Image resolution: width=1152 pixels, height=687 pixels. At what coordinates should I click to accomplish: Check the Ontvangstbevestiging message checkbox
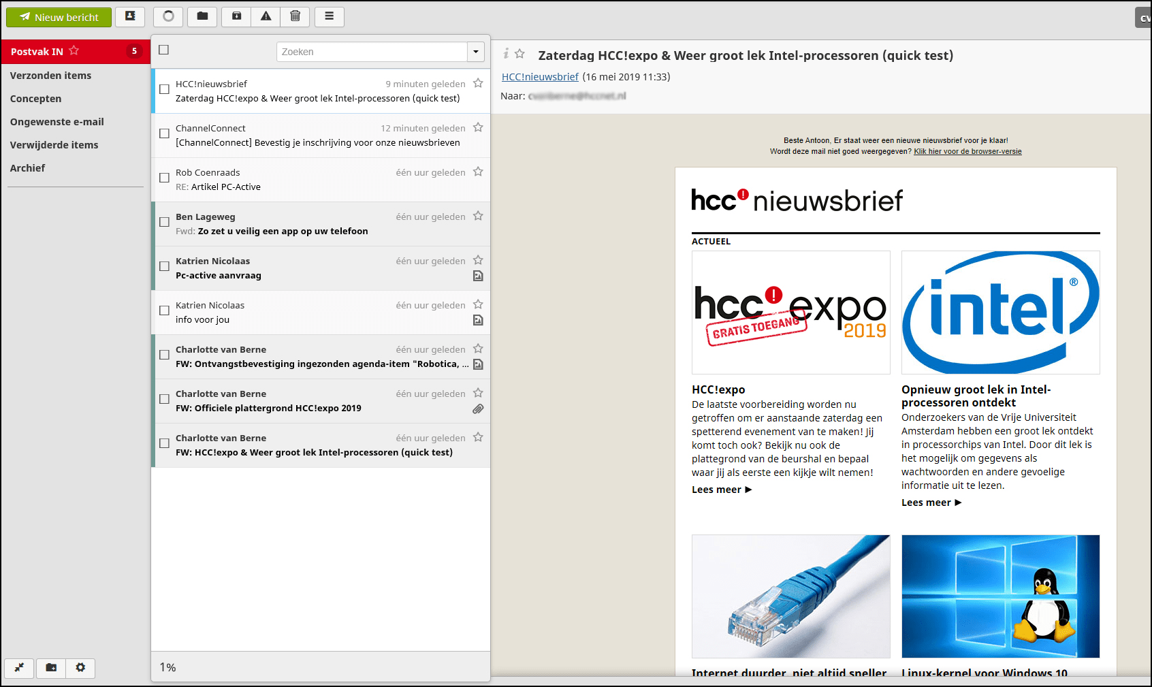[164, 355]
